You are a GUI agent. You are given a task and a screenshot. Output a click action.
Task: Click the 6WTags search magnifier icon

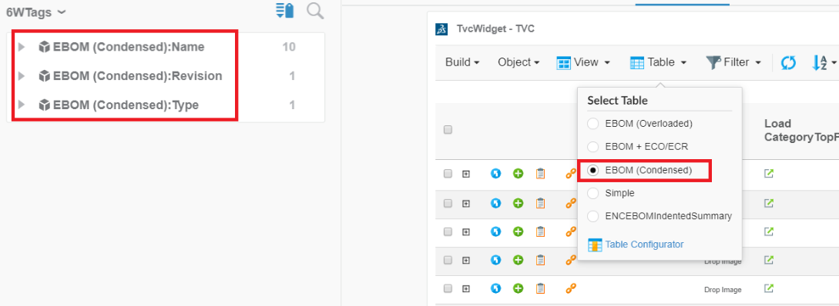coord(315,11)
